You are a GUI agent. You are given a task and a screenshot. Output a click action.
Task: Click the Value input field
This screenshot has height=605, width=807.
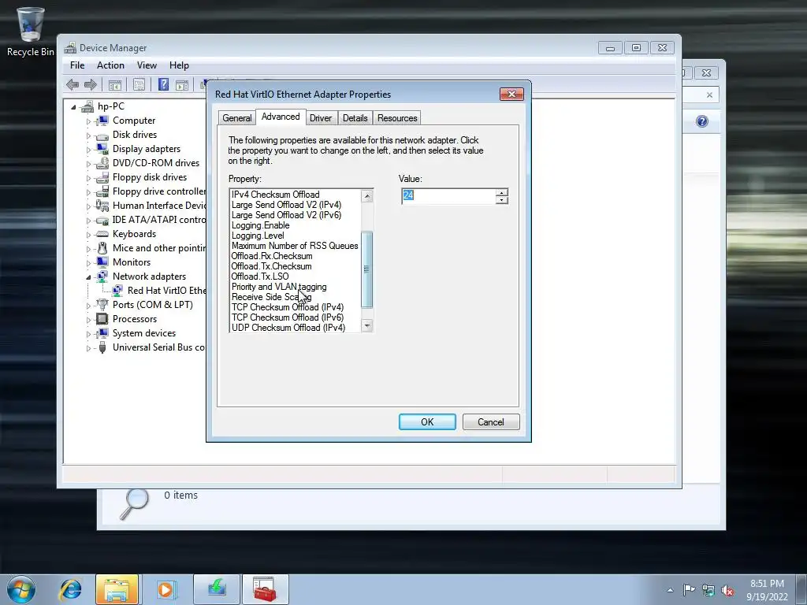coord(448,196)
